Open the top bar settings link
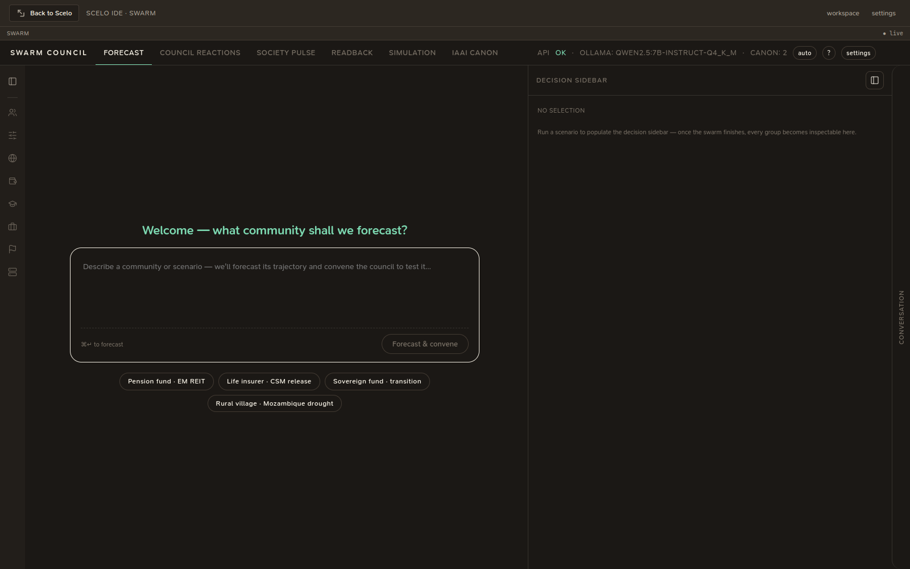Viewport: 910px width, 569px height. click(883, 13)
